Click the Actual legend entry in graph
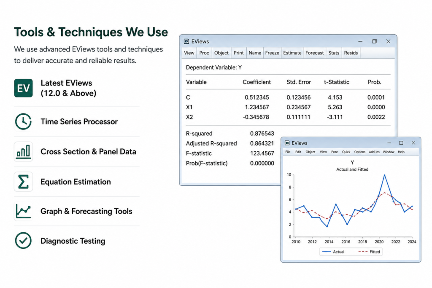The height and width of the screenshot is (288, 432). pos(333,252)
